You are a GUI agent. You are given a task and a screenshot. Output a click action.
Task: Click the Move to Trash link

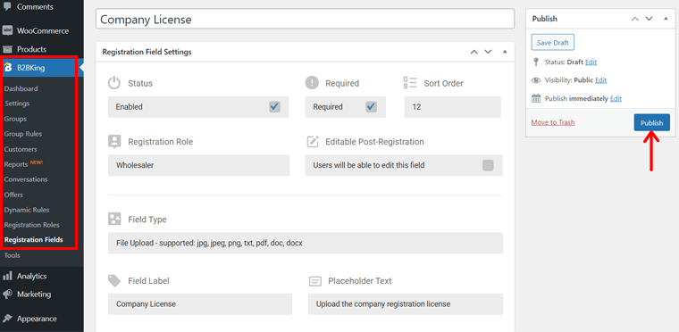point(552,122)
